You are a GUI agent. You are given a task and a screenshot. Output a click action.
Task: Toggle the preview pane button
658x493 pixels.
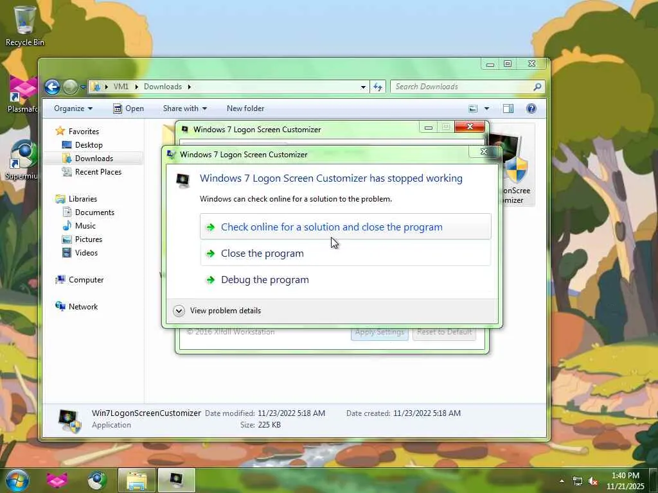[x=508, y=108]
